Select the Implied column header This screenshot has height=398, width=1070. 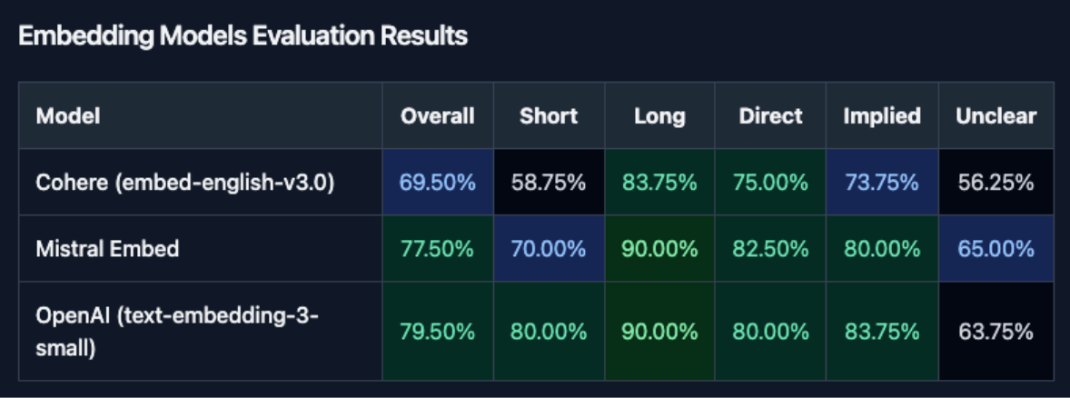(881, 116)
